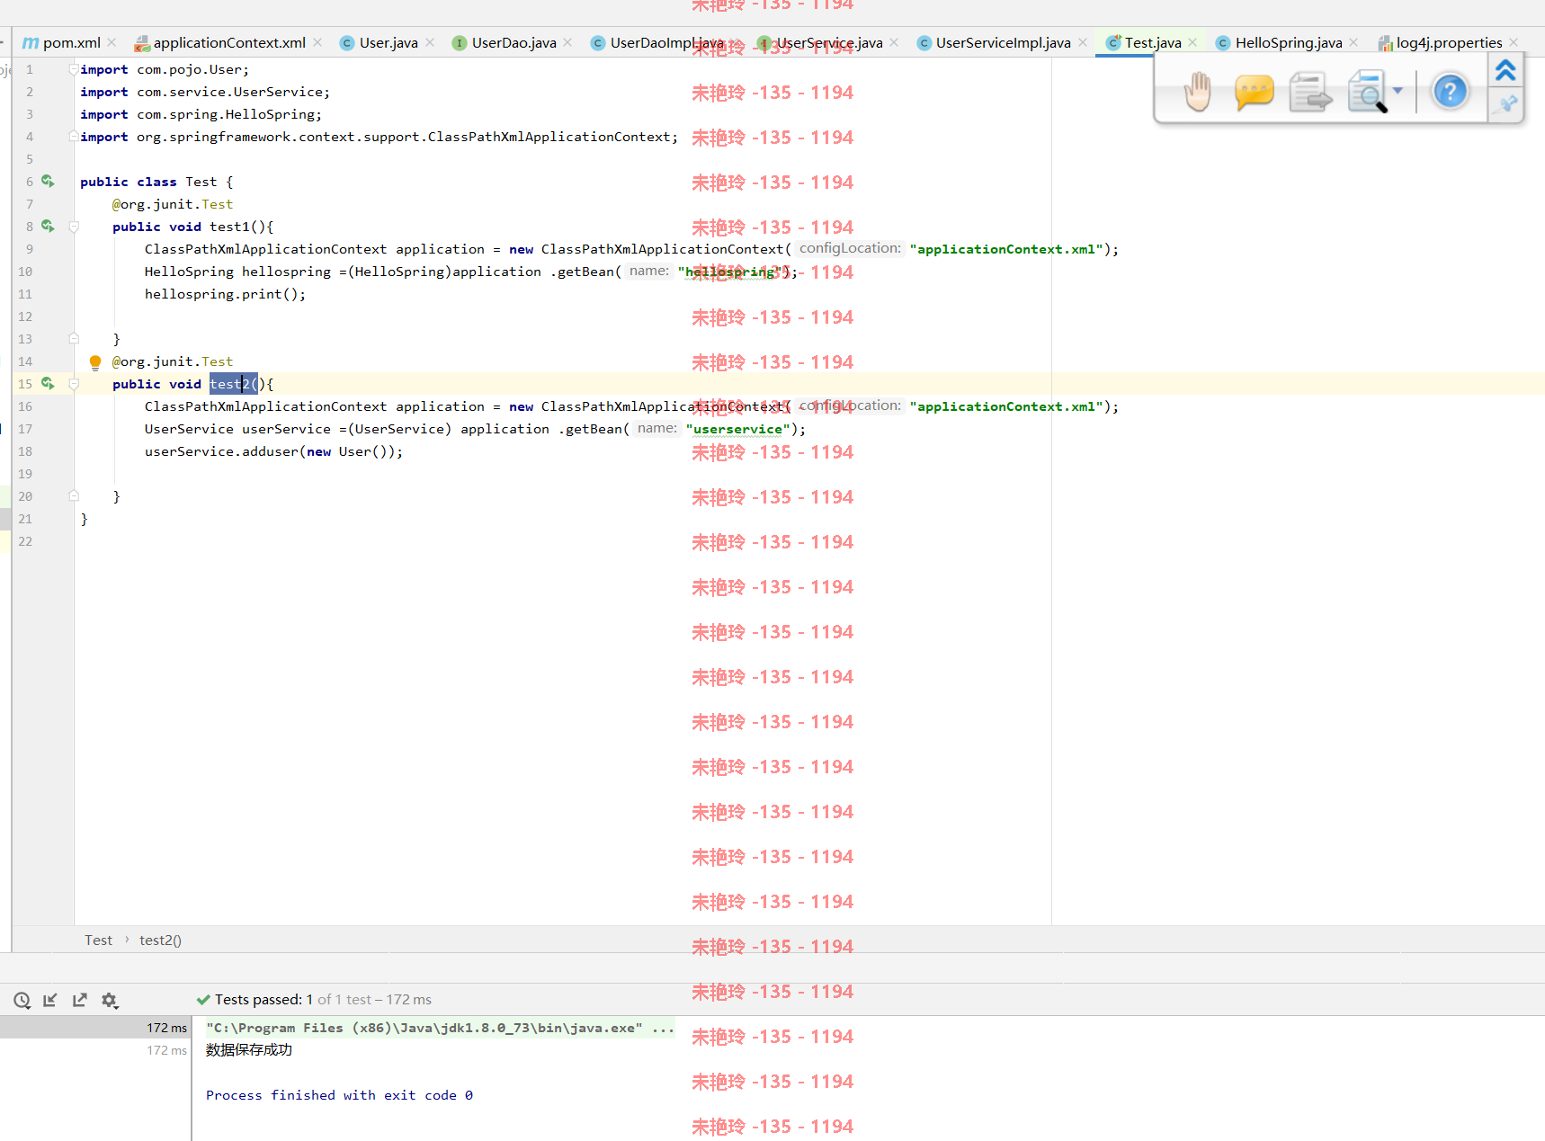This screenshot has width=1545, height=1141.
Task: Open the blue question mark help icon
Action: click(1450, 92)
